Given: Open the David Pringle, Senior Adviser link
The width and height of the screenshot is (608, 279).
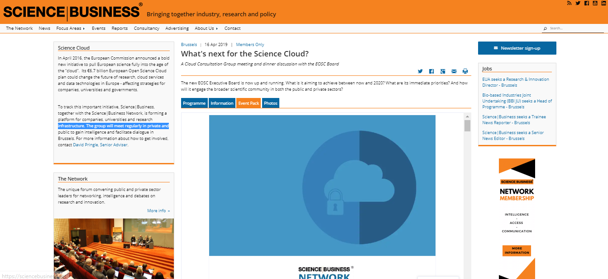Looking at the screenshot, I should click(100, 145).
